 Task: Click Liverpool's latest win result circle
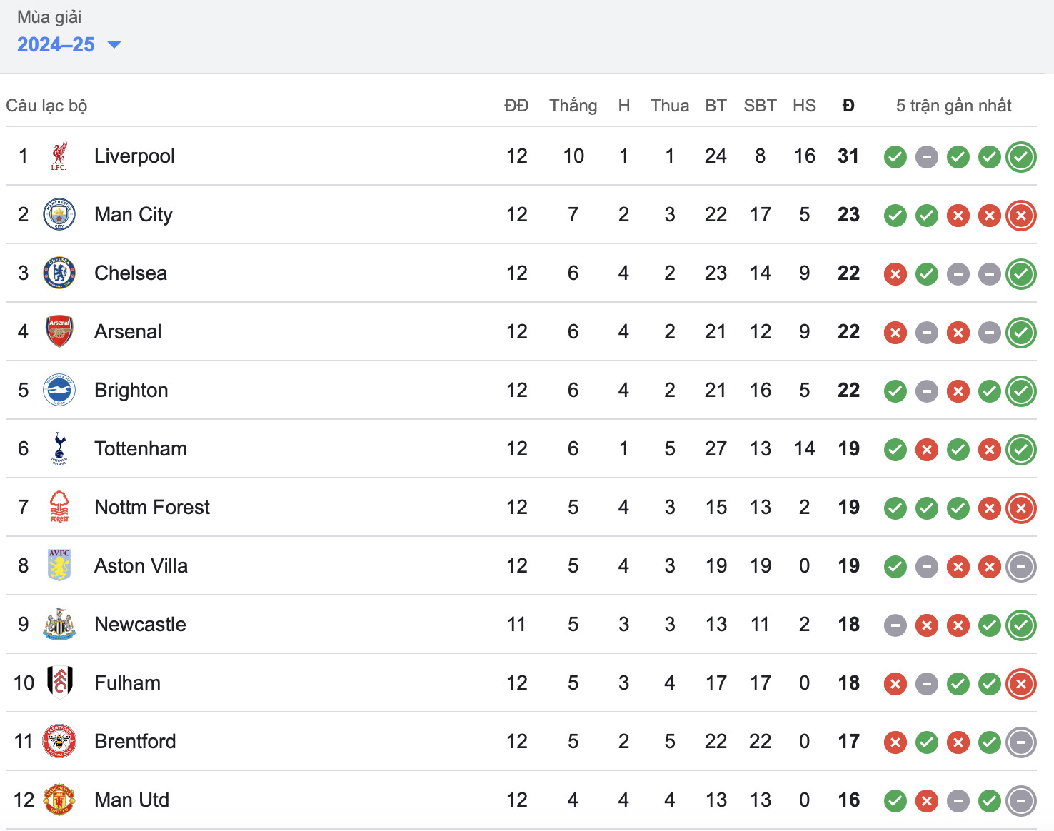click(1021, 157)
